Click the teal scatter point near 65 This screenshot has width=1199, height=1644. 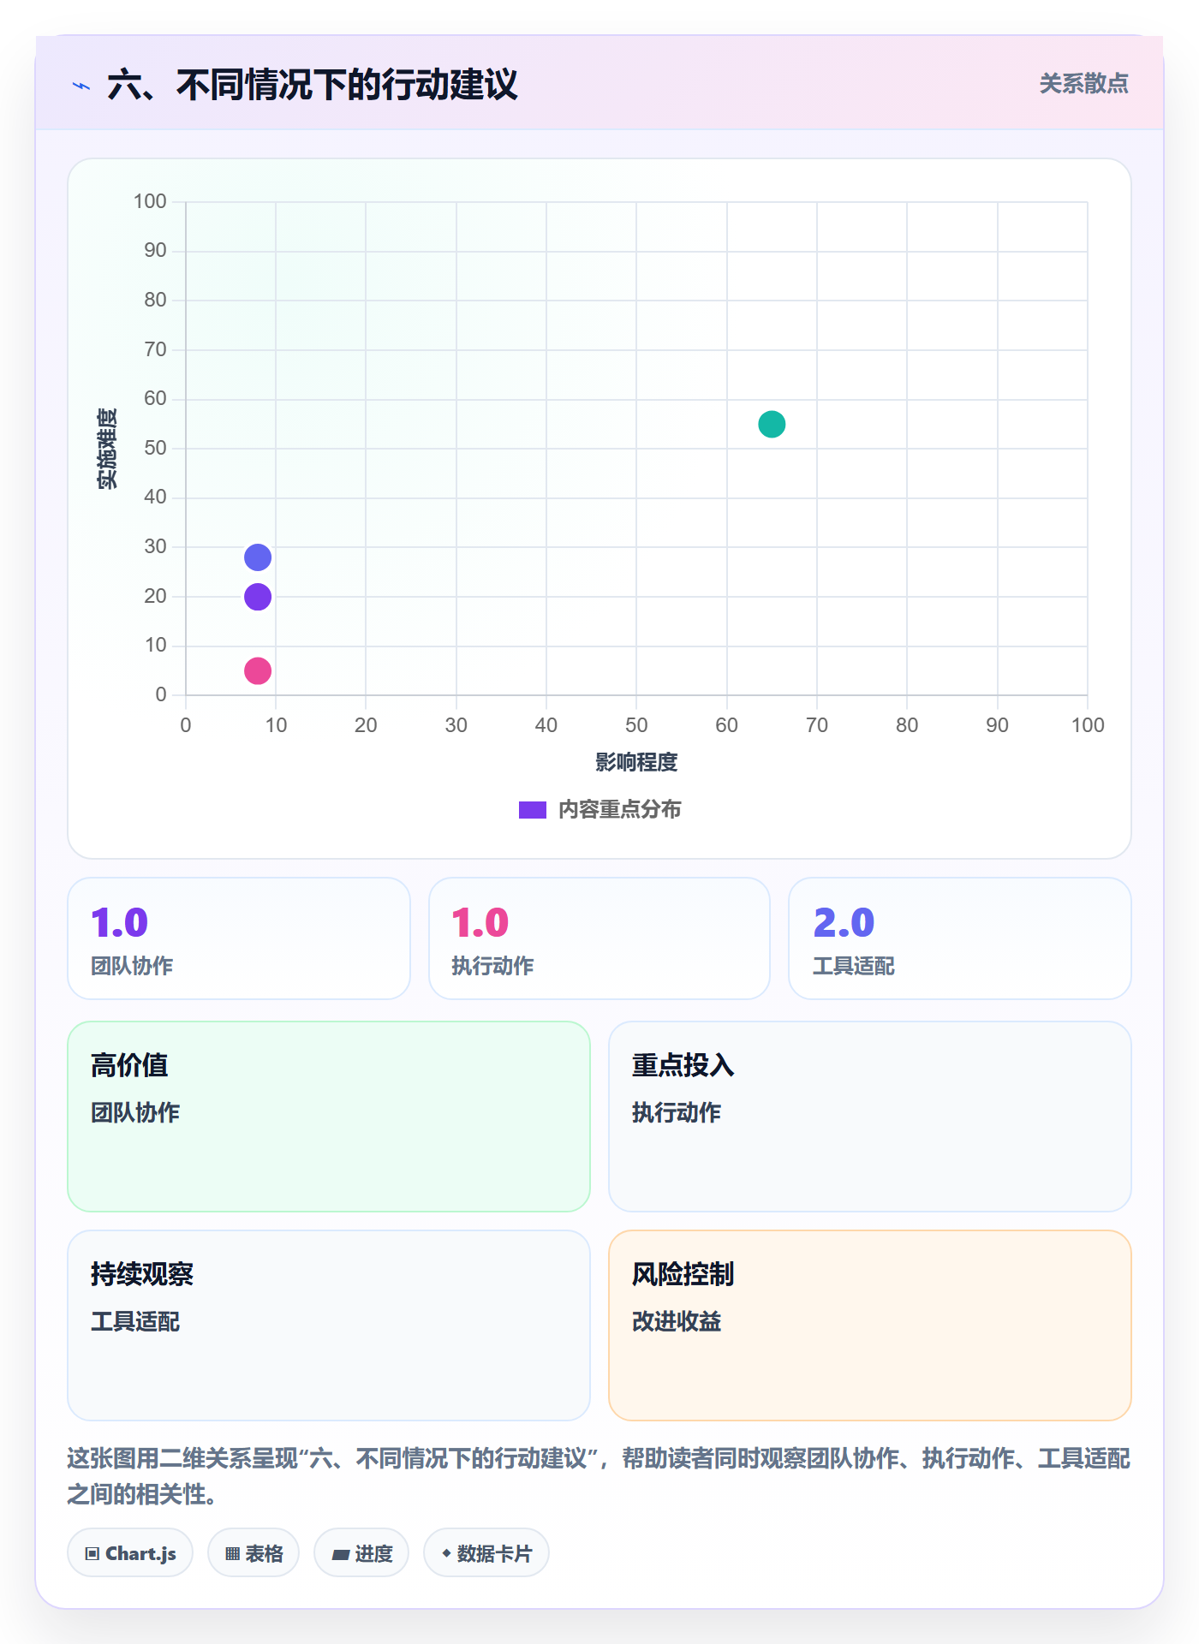pos(772,424)
